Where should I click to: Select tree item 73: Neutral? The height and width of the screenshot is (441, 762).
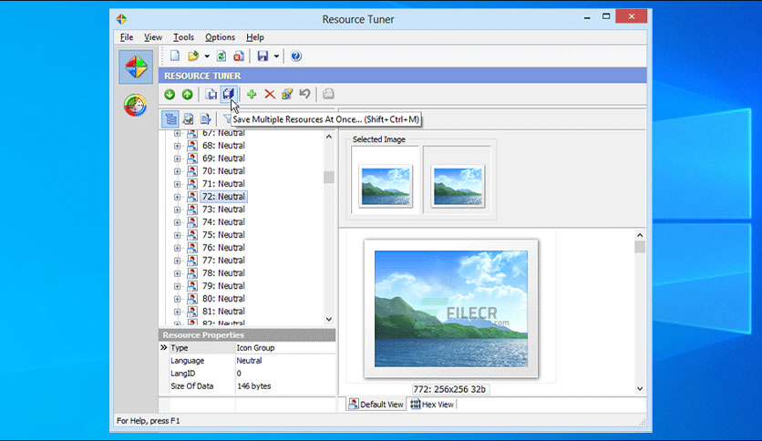pos(223,210)
